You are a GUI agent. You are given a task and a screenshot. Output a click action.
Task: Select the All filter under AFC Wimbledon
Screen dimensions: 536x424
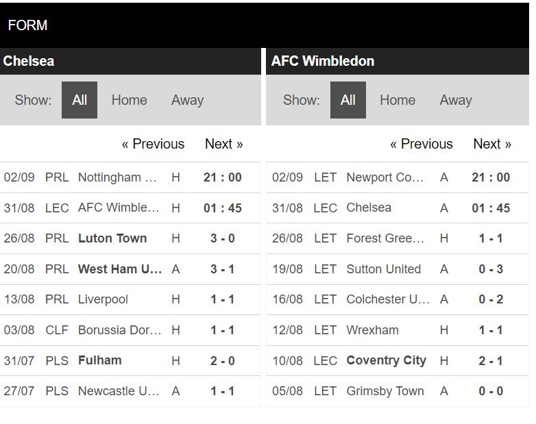(348, 100)
